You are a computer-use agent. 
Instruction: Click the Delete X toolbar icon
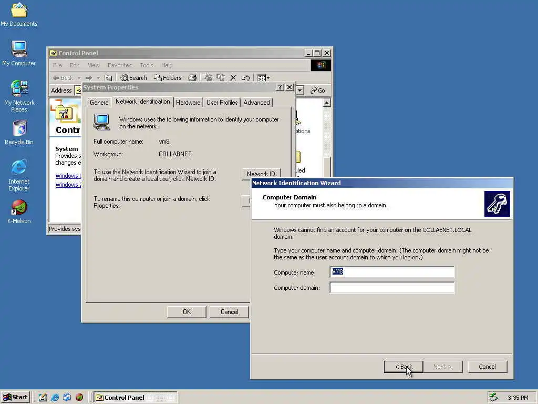pos(233,78)
